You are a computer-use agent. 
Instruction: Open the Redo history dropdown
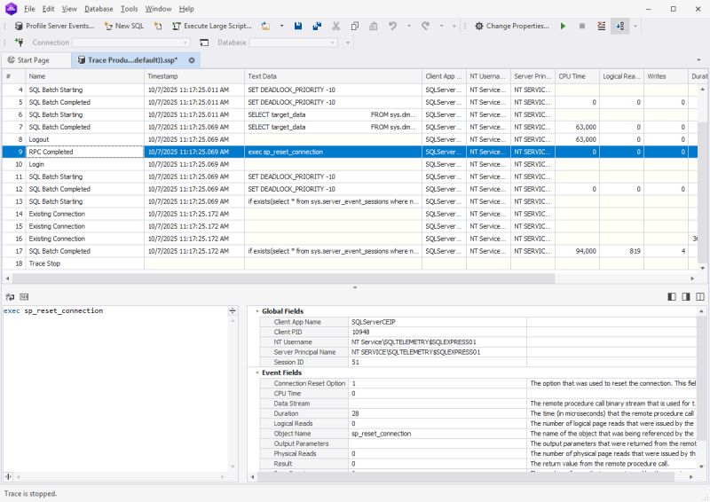tap(441, 27)
